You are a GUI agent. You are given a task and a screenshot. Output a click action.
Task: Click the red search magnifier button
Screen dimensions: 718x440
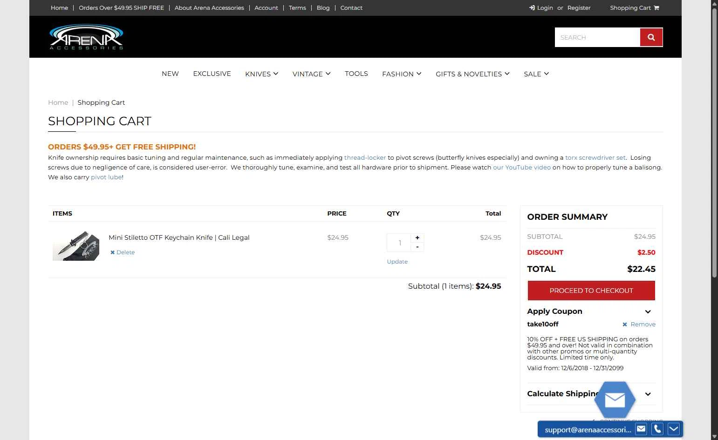tap(651, 37)
